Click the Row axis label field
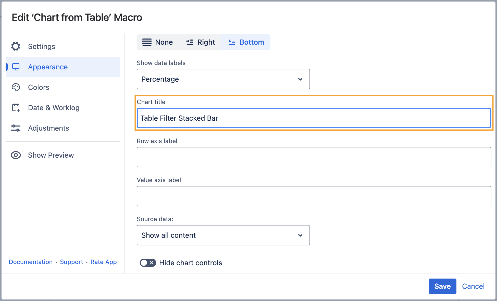 point(314,157)
